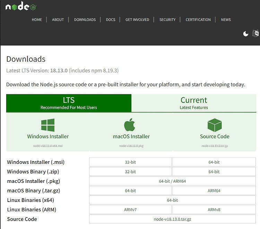Click the macOS Binary (.tar.gz) row label
The height and width of the screenshot is (229, 260).
coord(34,191)
